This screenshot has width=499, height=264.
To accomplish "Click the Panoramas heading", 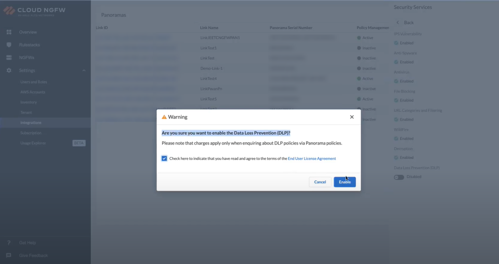I will (x=114, y=15).
